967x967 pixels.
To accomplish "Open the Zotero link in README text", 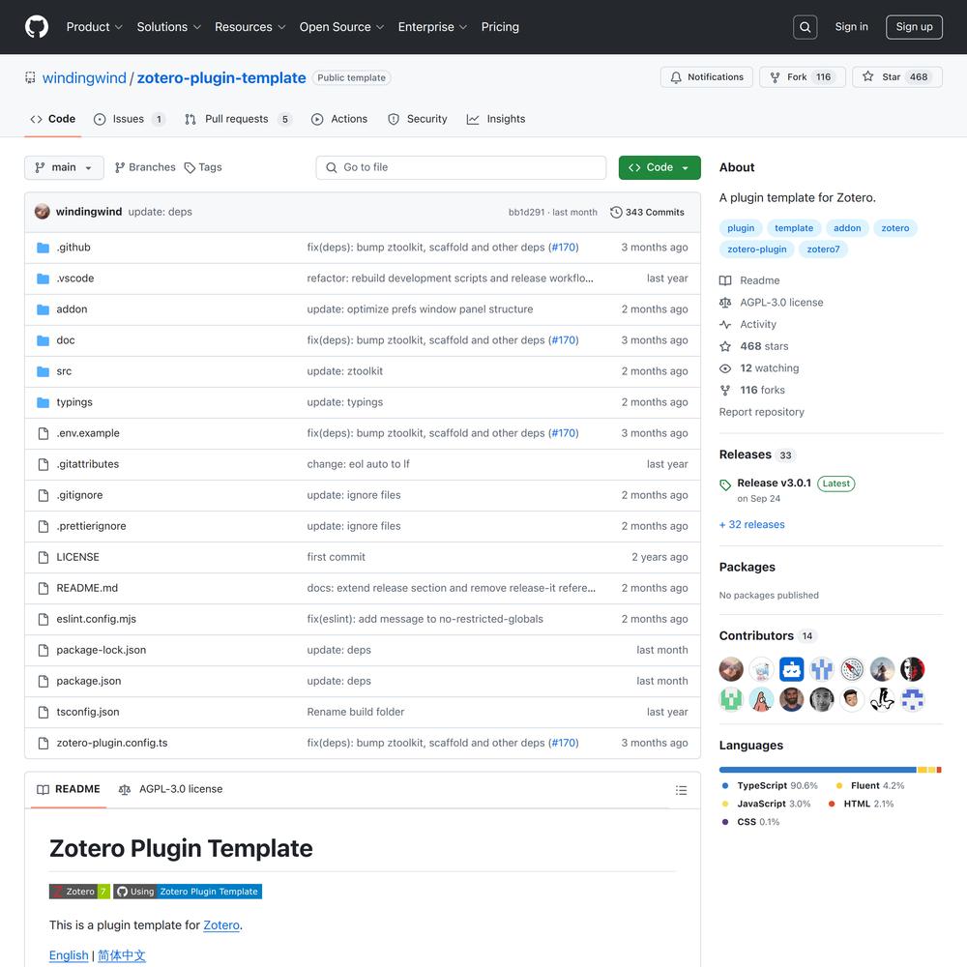I will [x=221, y=925].
